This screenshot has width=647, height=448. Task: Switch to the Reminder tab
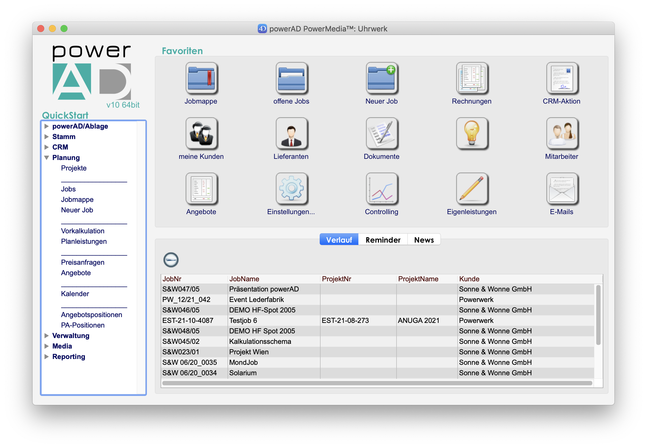(x=383, y=240)
